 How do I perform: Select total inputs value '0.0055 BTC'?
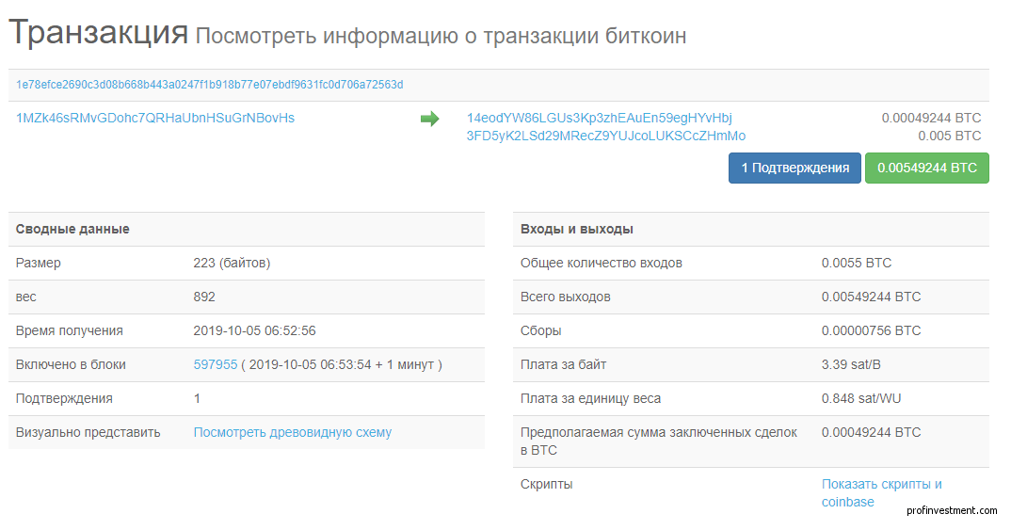857,263
